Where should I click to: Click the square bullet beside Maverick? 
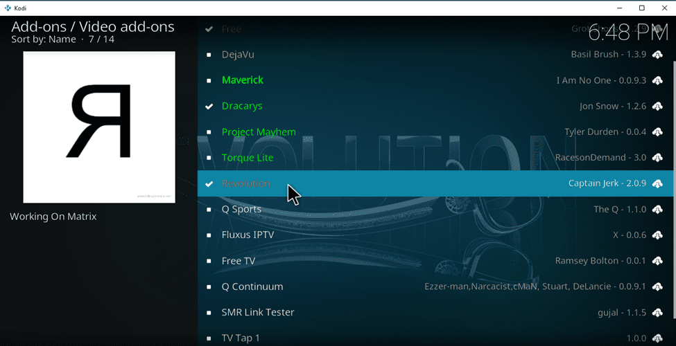coord(209,80)
